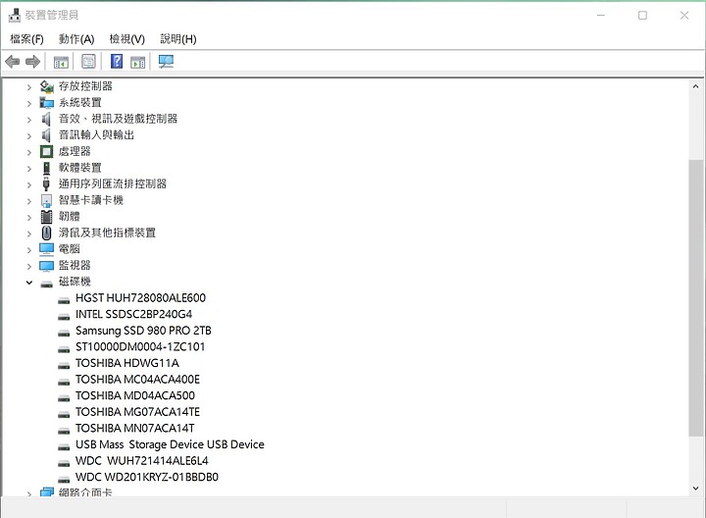Select ST10000DM0004-1ZC101 drive
706x518 pixels.
coord(140,347)
